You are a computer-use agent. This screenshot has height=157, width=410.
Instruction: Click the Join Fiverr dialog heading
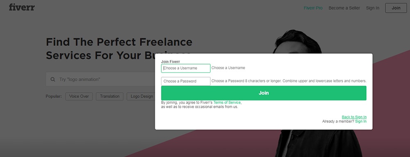170,61
